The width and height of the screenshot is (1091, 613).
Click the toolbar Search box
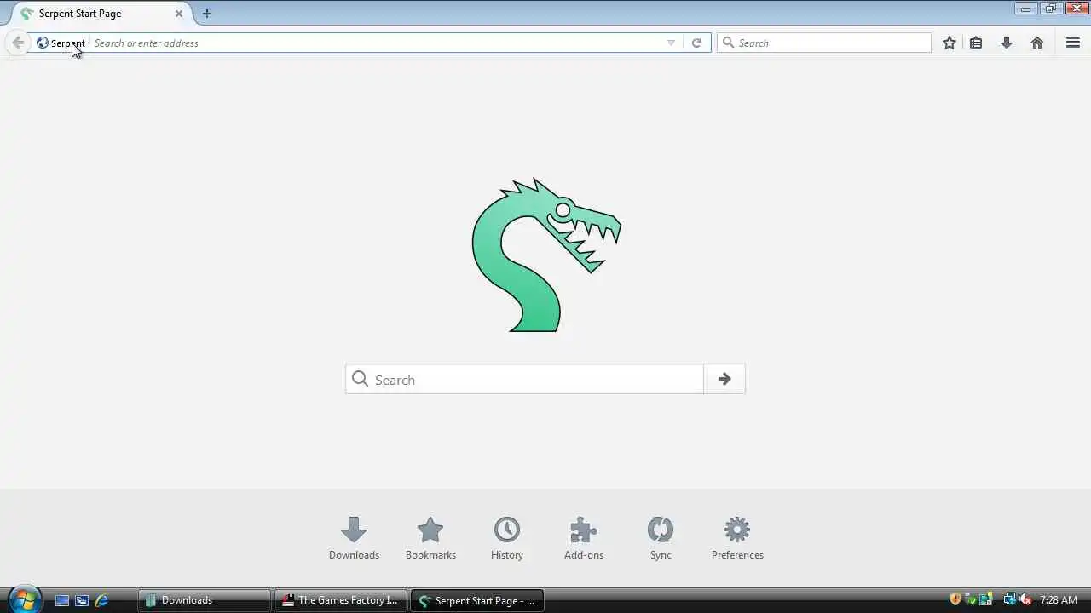click(824, 43)
